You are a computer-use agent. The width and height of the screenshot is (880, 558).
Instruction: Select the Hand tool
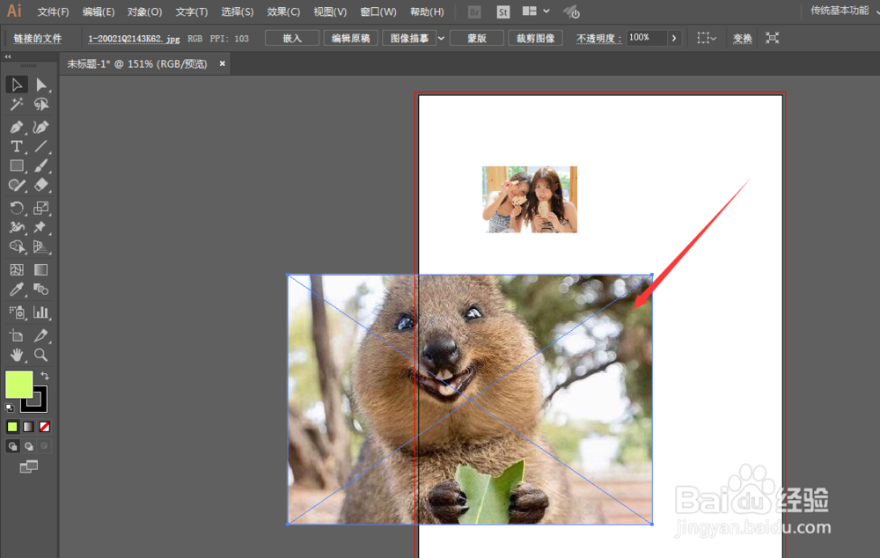click(x=16, y=355)
